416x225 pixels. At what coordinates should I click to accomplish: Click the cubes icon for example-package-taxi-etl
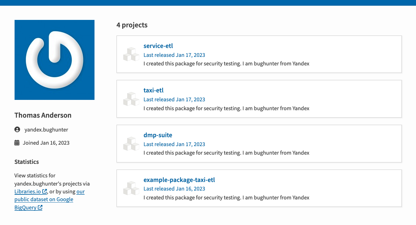(131, 188)
